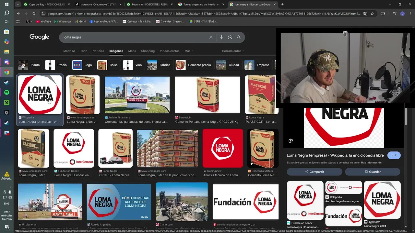Open media control icon in Chrome toolbar
Image resolution: width=415 pixels, height=233 pixels.
point(394,14)
